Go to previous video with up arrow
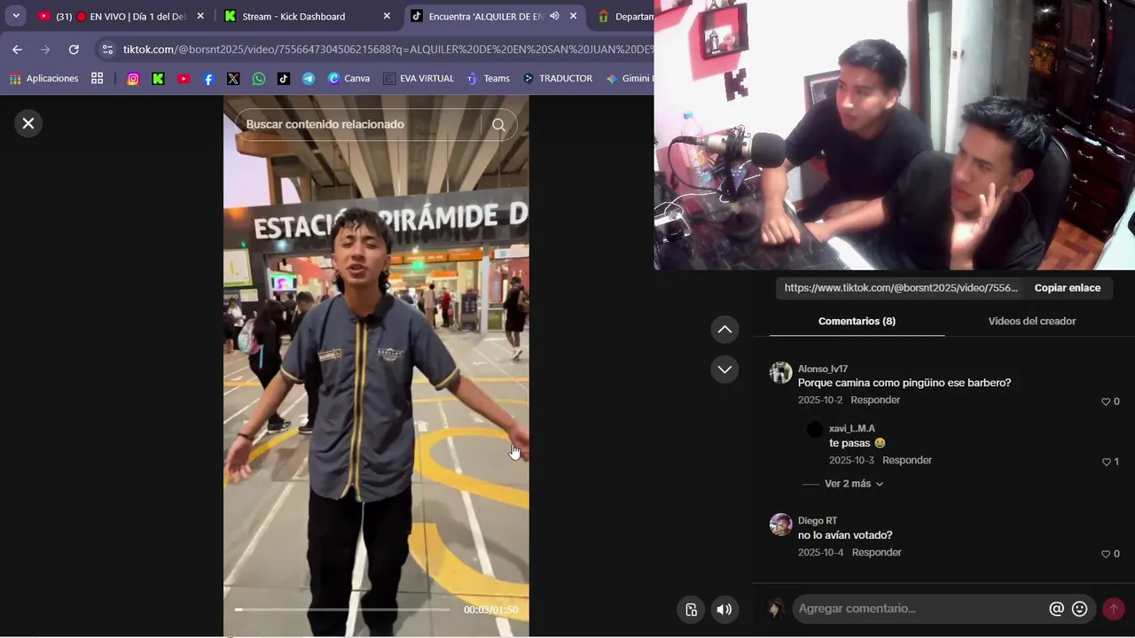The image size is (1135, 638). tap(724, 330)
